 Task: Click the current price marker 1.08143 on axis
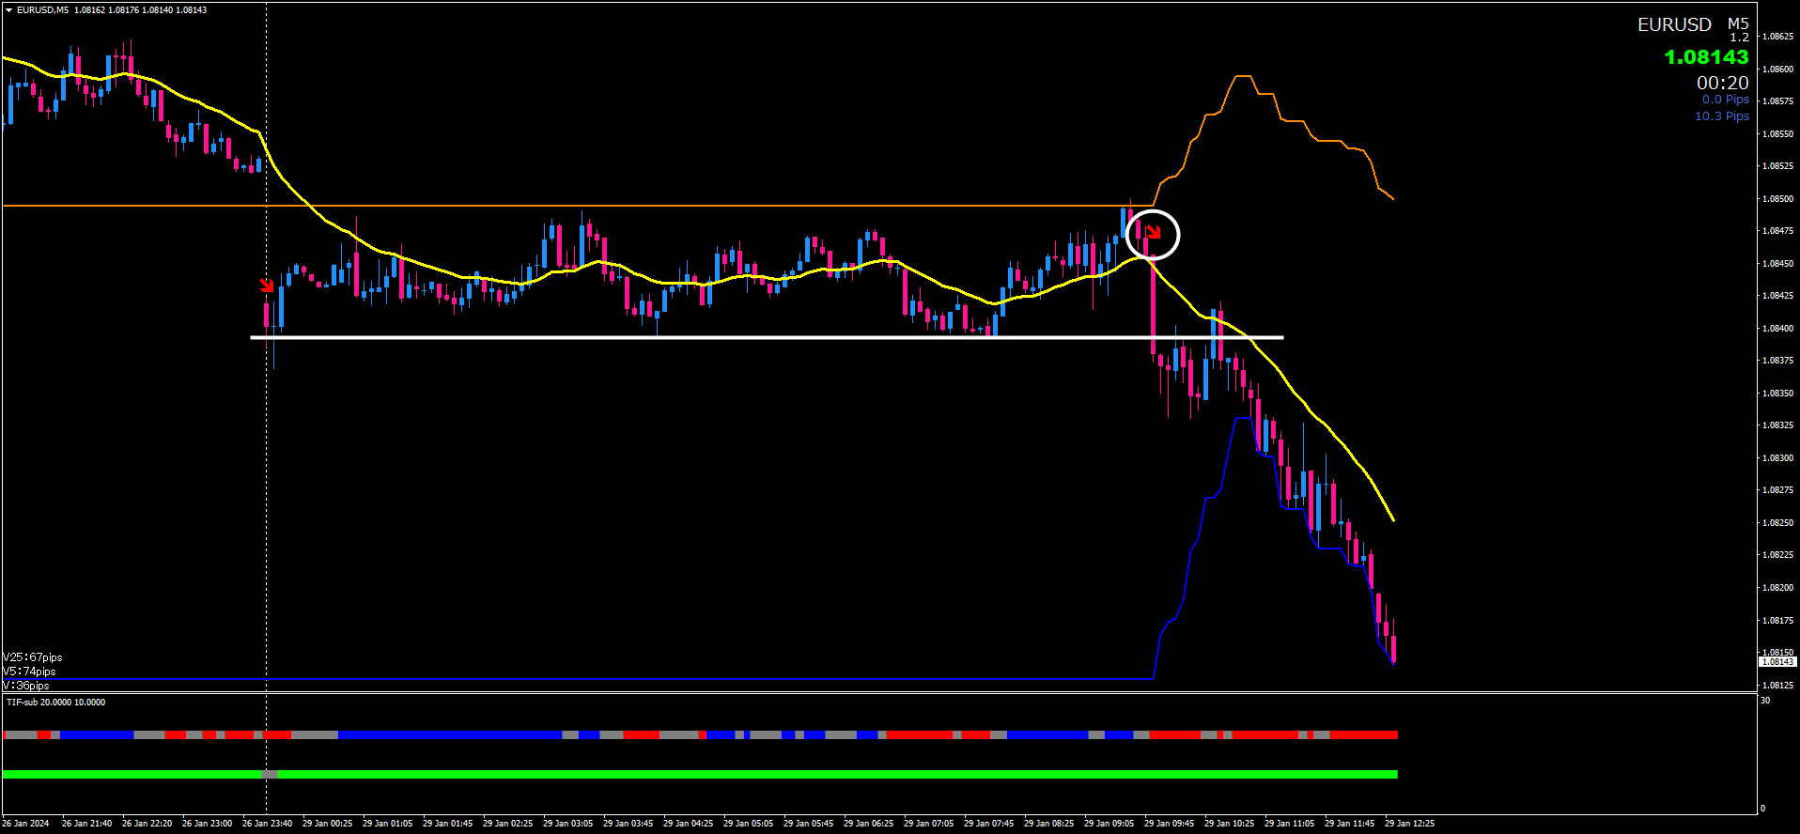[1777, 662]
